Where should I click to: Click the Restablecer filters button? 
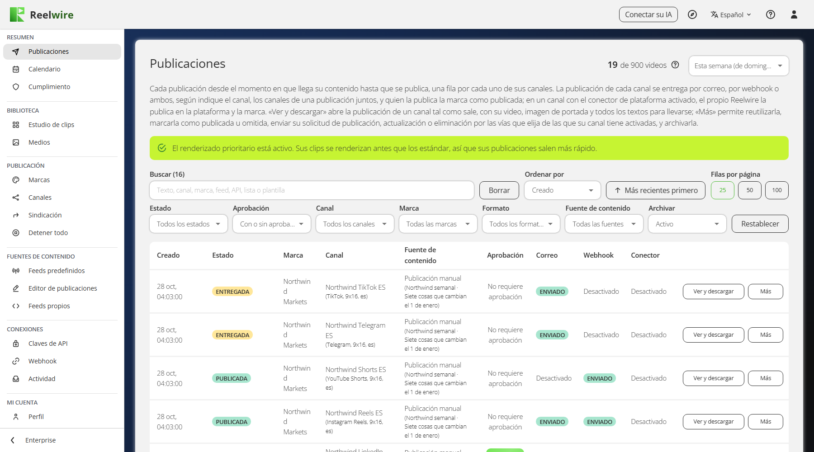(760, 224)
